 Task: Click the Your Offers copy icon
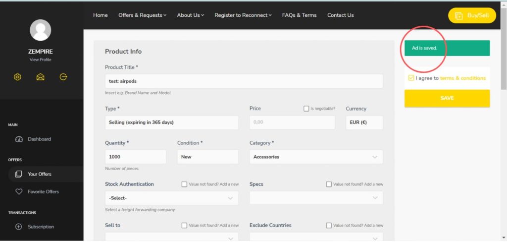pos(19,174)
